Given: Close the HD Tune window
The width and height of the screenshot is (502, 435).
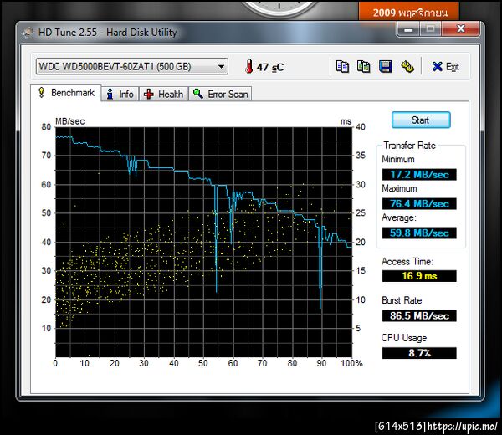Looking at the screenshot, I should pyautogui.click(x=460, y=28).
